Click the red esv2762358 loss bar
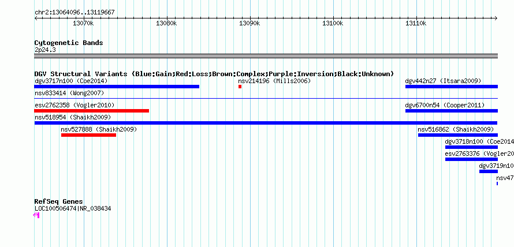Viewport: 514px width, 247px height. click(x=91, y=111)
